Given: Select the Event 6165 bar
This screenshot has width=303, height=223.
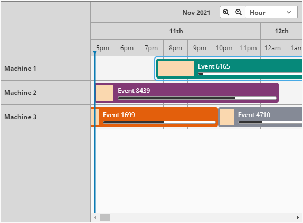Looking at the screenshot, I should pos(229,69).
